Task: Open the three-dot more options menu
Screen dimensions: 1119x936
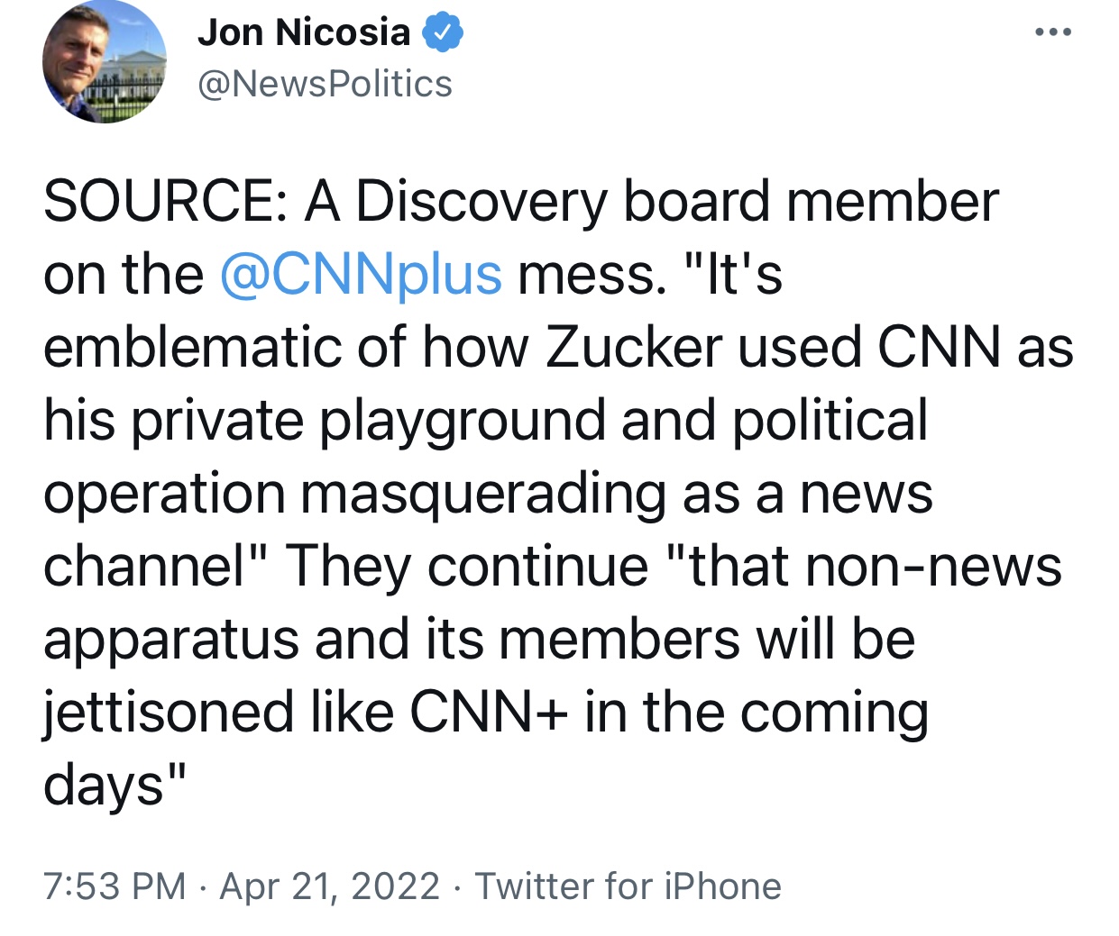Action: coord(1053,32)
